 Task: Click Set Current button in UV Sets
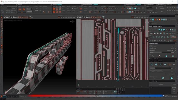click(174, 87)
